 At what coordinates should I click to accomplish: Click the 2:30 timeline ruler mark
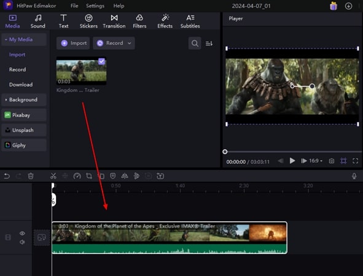(244, 186)
